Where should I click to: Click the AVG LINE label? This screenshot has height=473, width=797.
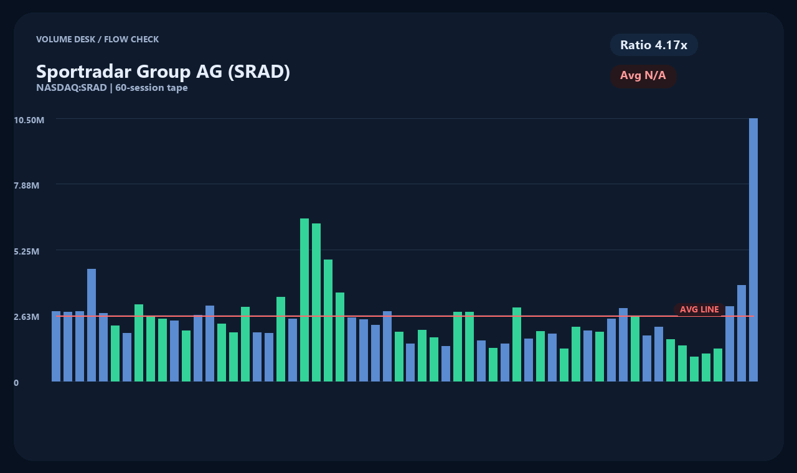pos(699,309)
